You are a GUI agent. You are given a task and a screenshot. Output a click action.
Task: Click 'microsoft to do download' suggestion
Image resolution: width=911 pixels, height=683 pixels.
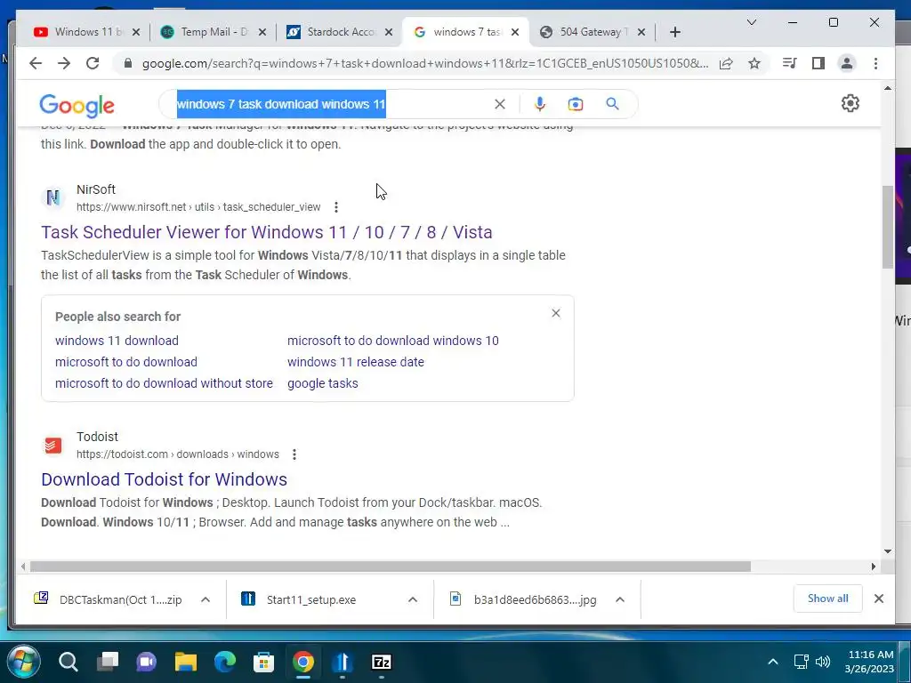(126, 362)
